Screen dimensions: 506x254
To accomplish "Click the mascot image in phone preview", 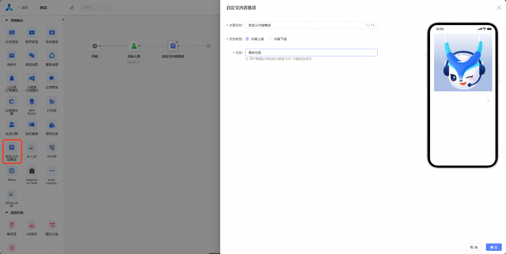I will (463, 62).
